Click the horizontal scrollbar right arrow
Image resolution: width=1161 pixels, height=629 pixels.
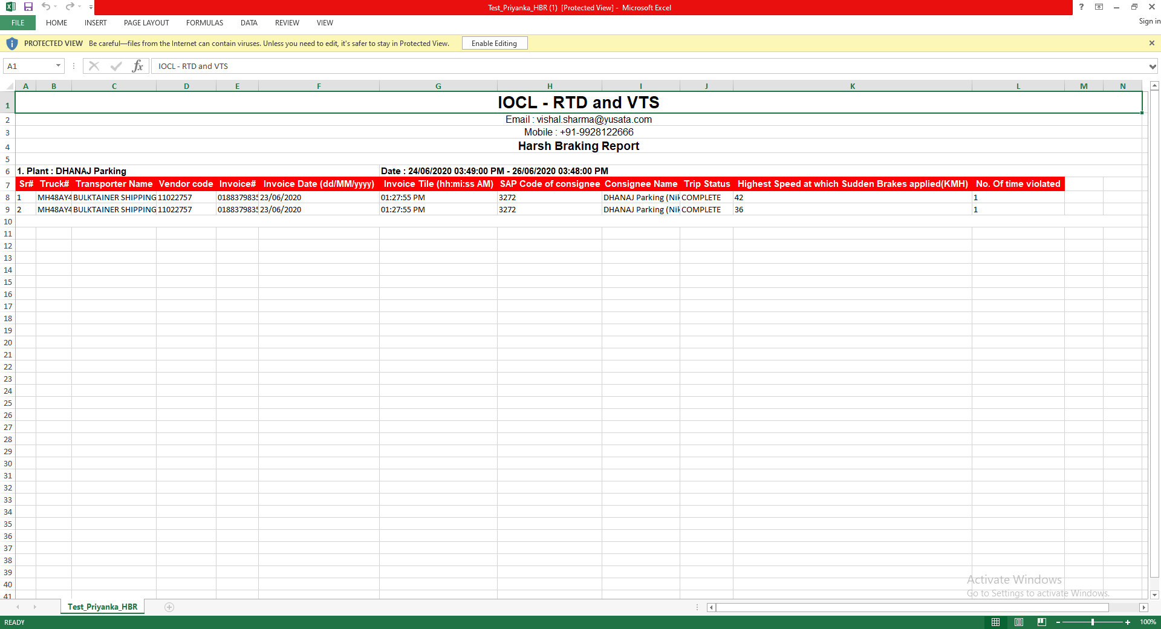[x=1143, y=607]
